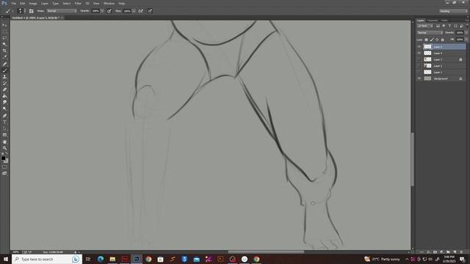Add layer mask button
This screenshot has width=470, height=264.
(x=435, y=252)
